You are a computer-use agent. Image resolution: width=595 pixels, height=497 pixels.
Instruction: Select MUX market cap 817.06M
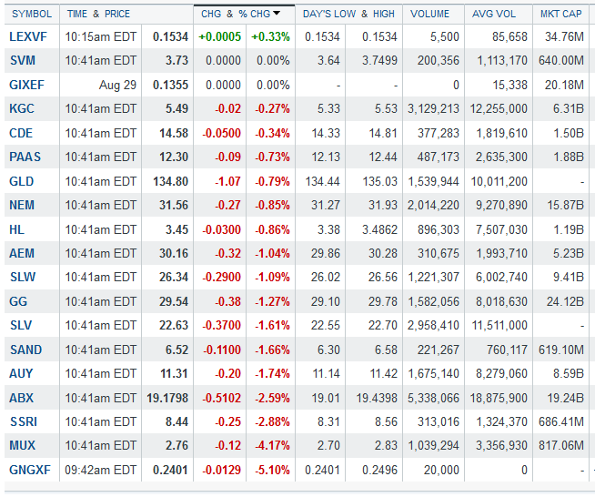561,445
